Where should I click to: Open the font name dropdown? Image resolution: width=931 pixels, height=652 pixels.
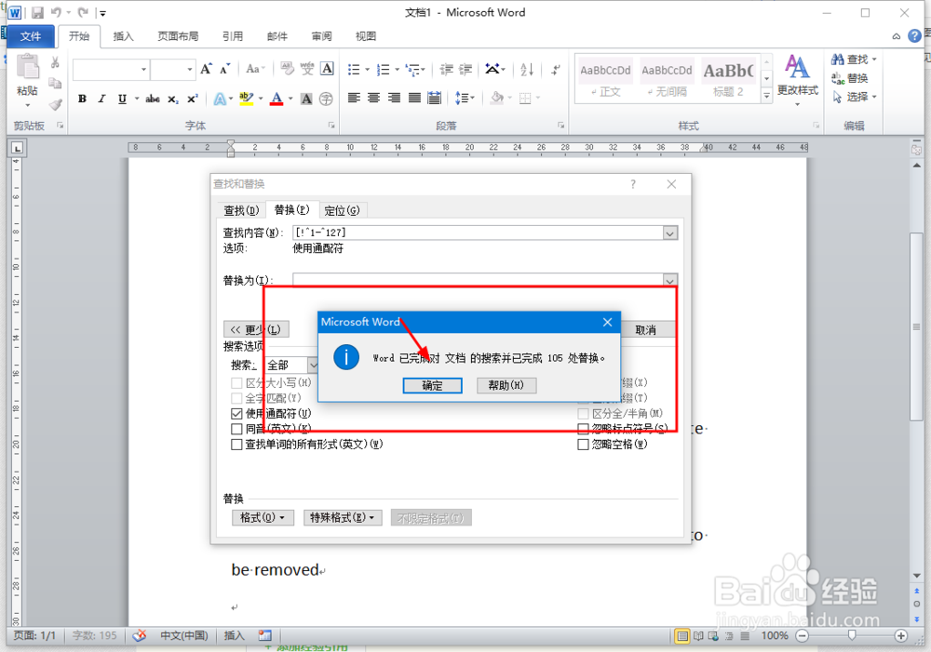[x=143, y=70]
